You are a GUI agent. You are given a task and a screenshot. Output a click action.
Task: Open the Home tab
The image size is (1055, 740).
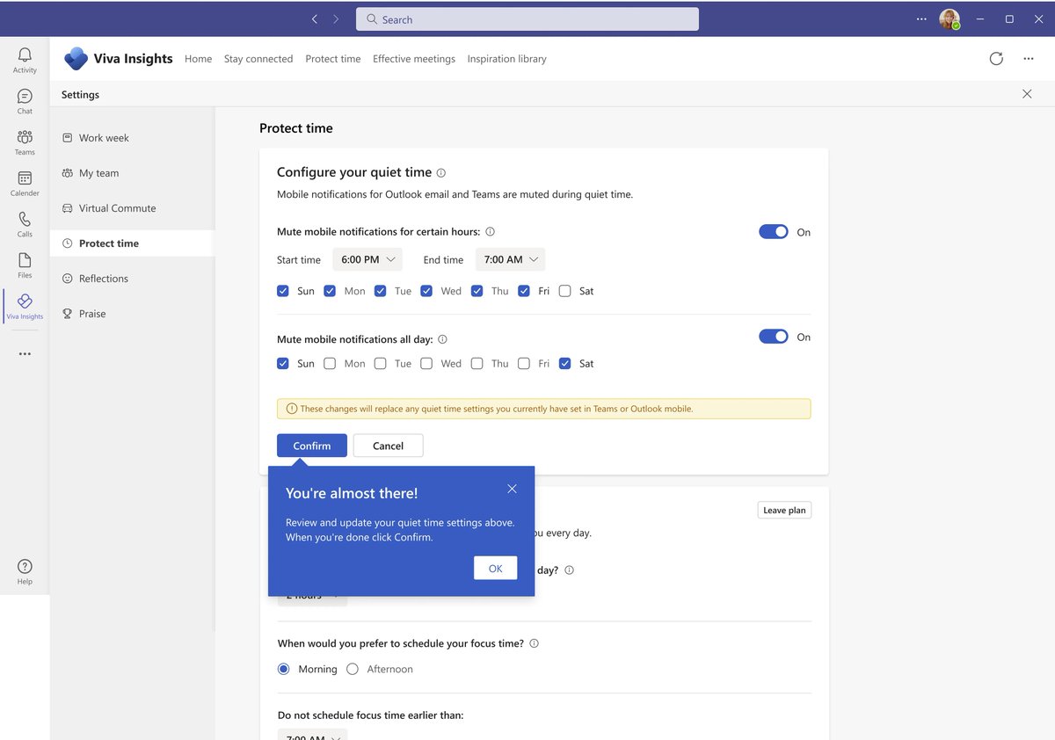coord(198,59)
